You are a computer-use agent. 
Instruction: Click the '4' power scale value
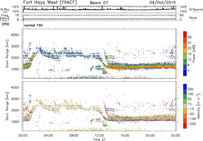[x=188, y=70]
